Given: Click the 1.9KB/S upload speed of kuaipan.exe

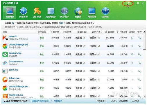Looking at the screenshot, I should pyautogui.click(x=67, y=54).
